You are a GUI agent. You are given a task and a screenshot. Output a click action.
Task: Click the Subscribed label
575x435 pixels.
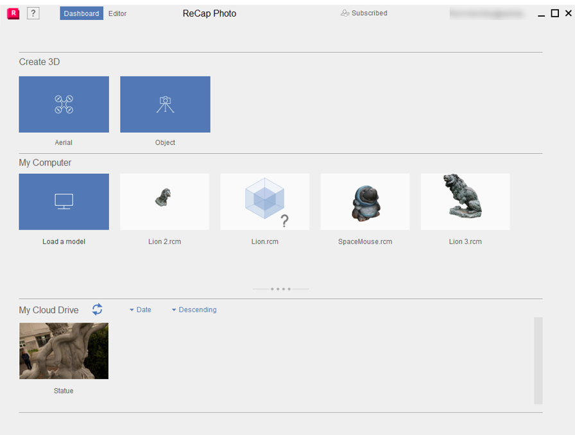pos(369,13)
